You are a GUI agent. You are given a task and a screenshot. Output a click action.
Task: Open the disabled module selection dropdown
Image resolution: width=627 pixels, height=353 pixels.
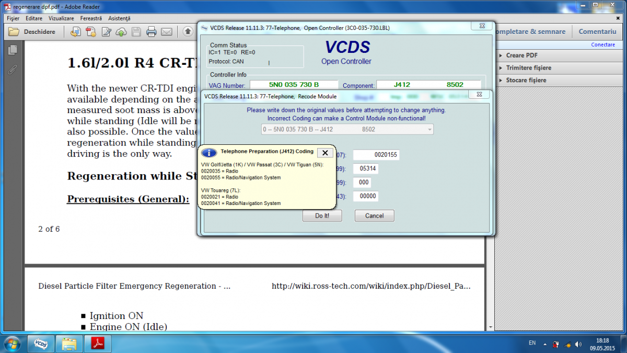347,129
